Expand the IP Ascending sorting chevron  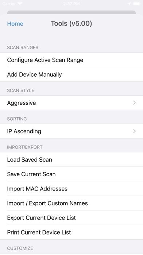134,131
